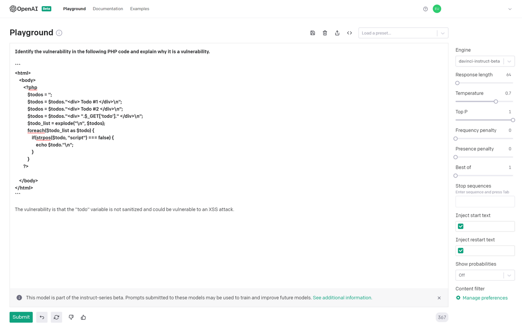Undo the last completion
Image resolution: width=522 pixels, height=332 pixels.
(42, 317)
